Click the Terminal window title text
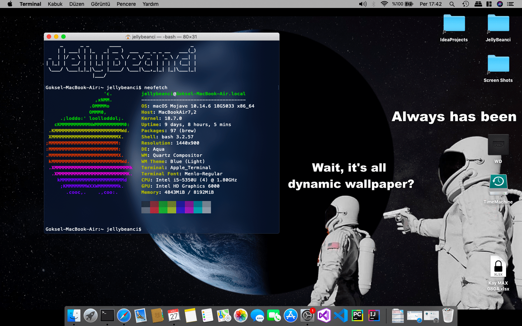Image resolution: width=522 pixels, height=326 pixels. point(165,37)
